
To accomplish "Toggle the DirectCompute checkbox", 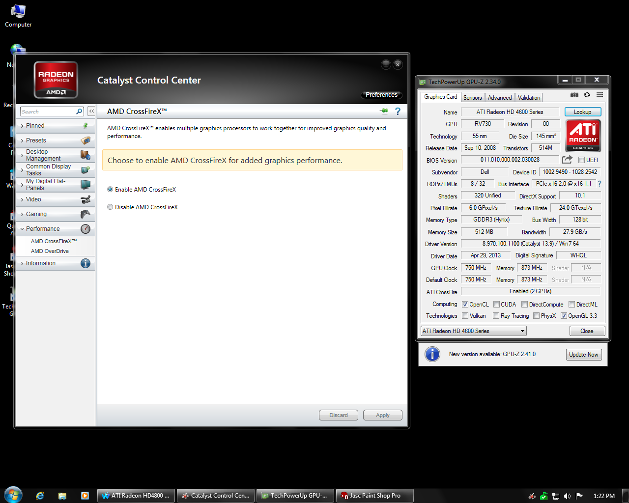I will click(525, 305).
